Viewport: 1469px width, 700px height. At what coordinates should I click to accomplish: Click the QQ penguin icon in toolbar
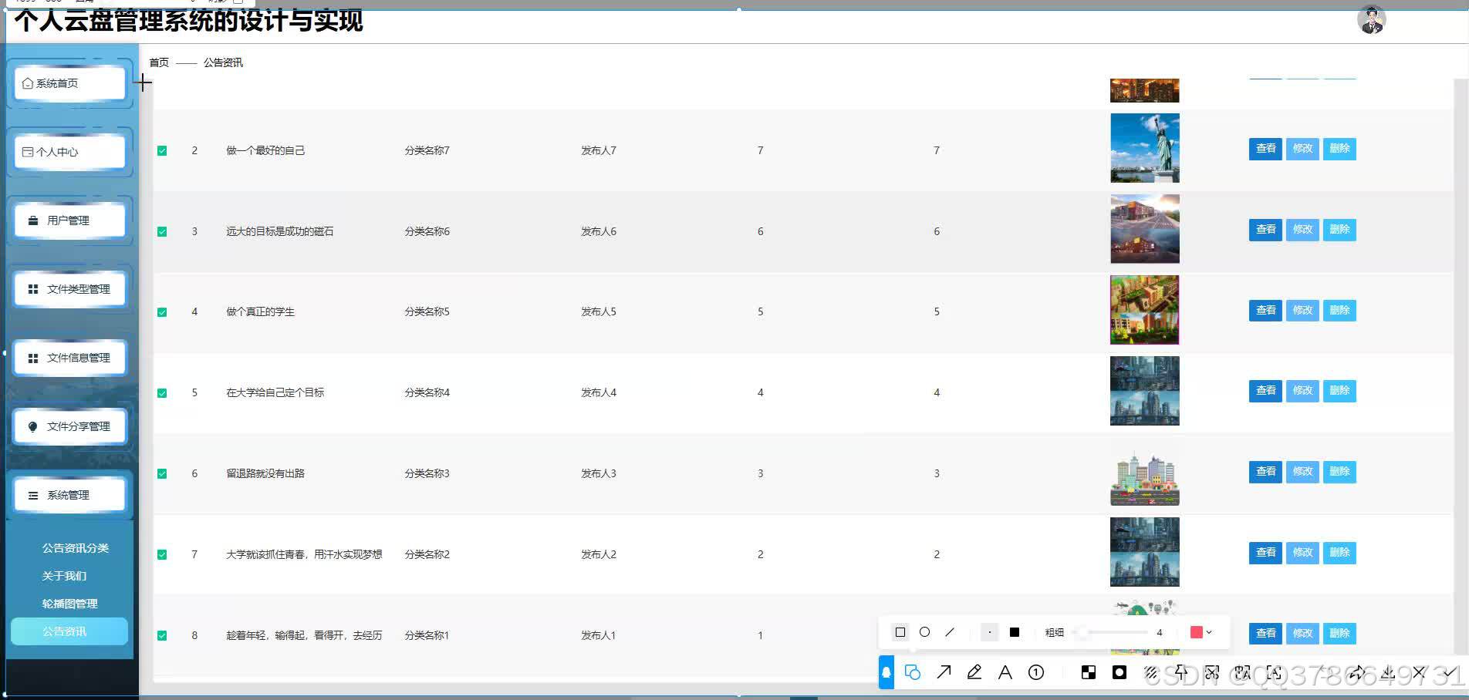point(886,672)
